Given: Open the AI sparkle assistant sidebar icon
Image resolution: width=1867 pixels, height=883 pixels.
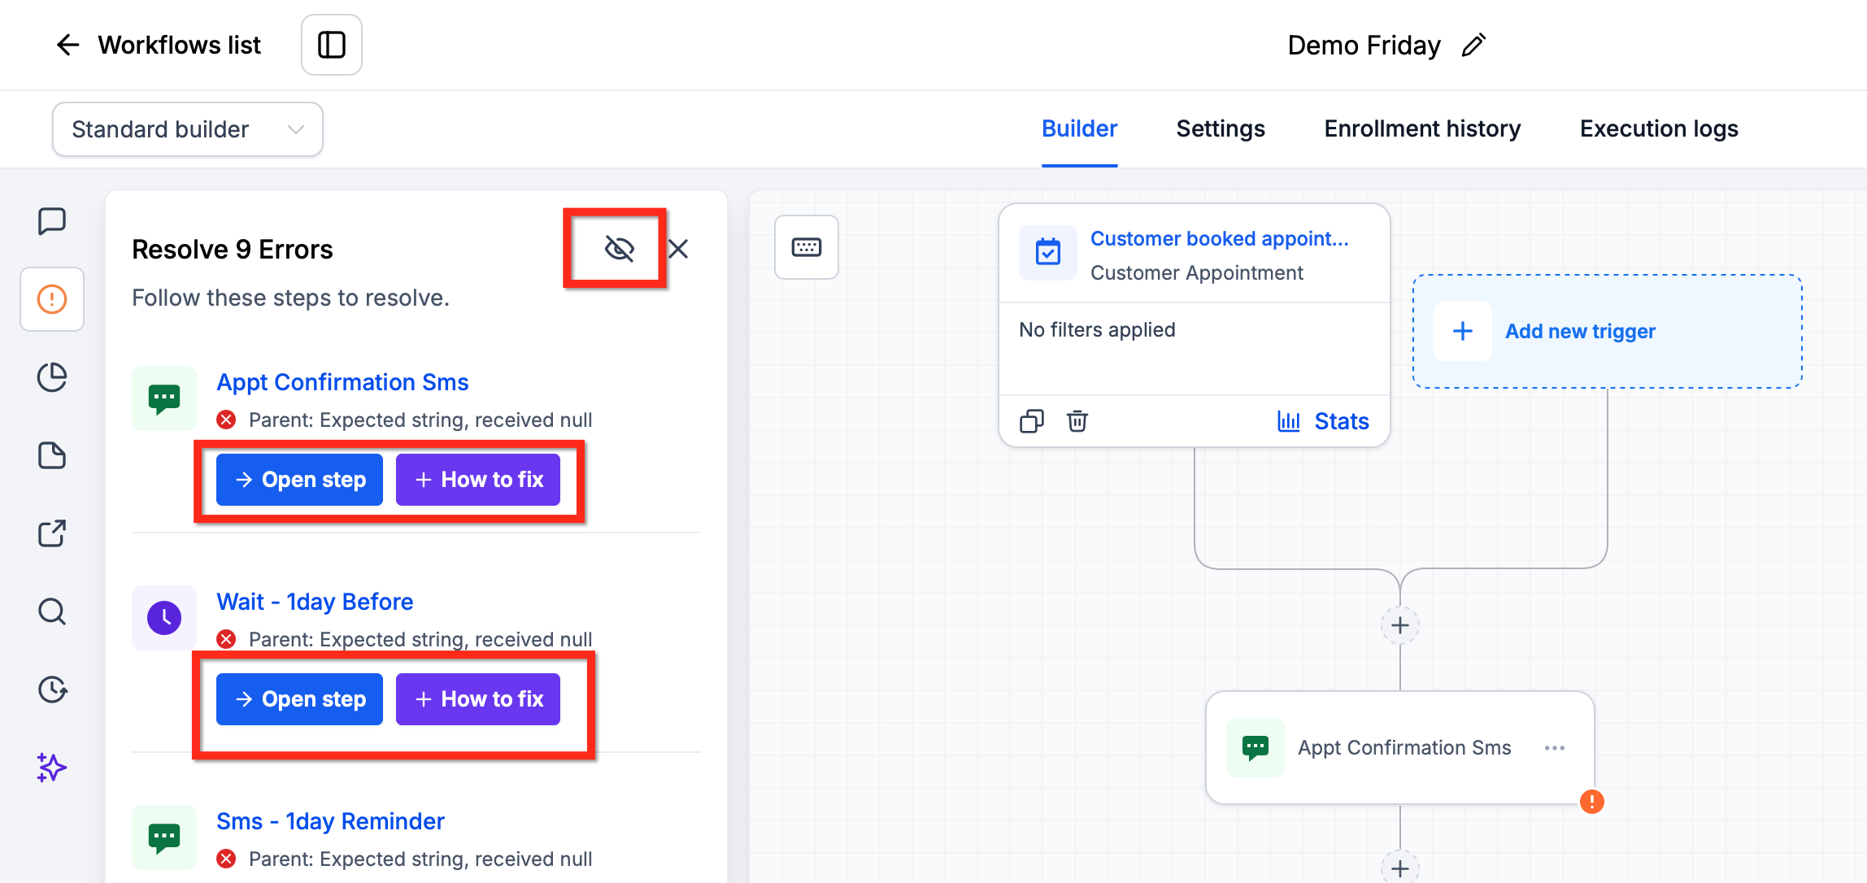Looking at the screenshot, I should click(x=52, y=768).
